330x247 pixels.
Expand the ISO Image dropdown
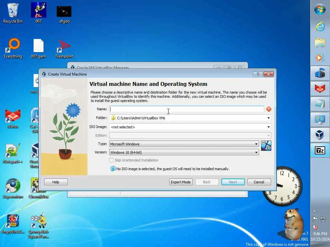(x=268, y=127)
